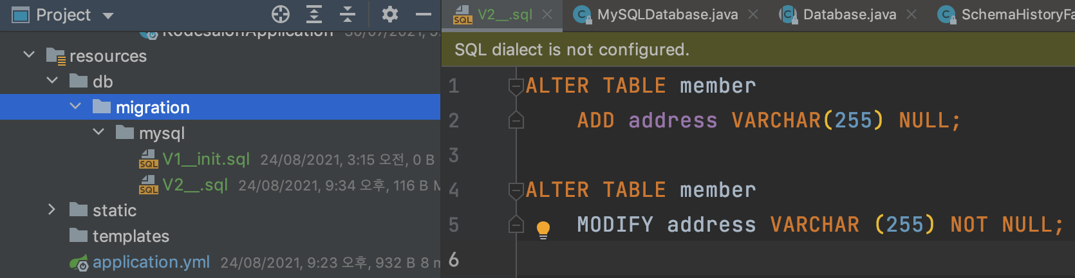Expand the static folder
This screenshot has height=278, width=1075.
(52, 210)
